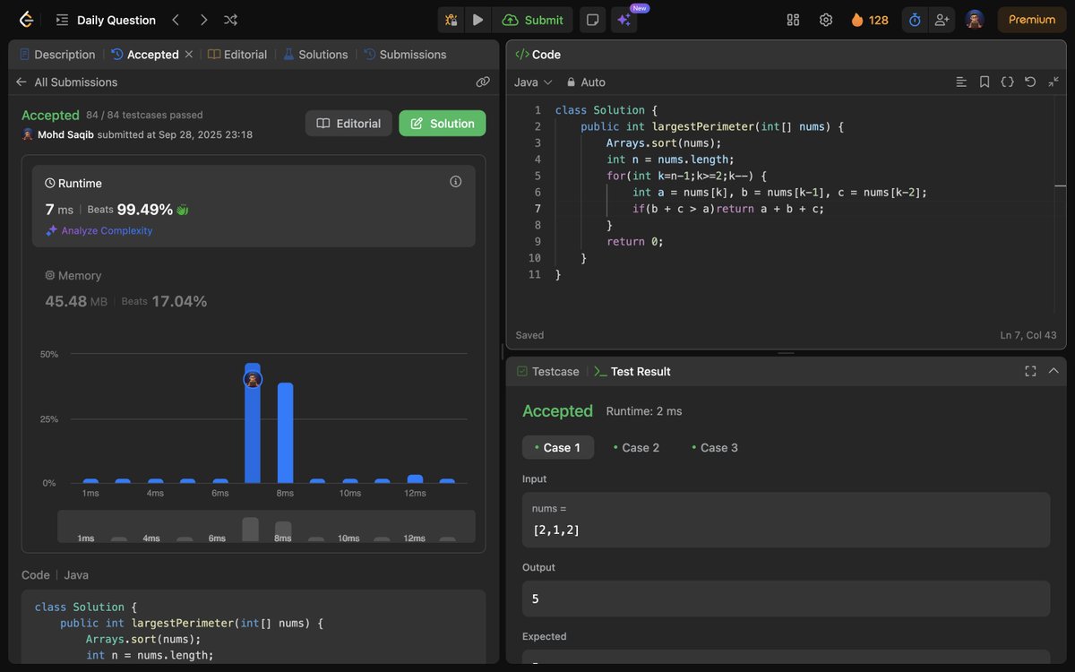
Task: Open the layout grid icon
Action: (x=793, y=20)
